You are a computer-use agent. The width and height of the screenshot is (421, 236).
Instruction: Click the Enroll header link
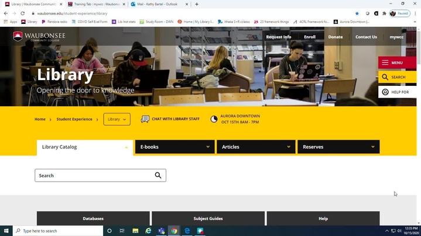click(x=310, y=37)
